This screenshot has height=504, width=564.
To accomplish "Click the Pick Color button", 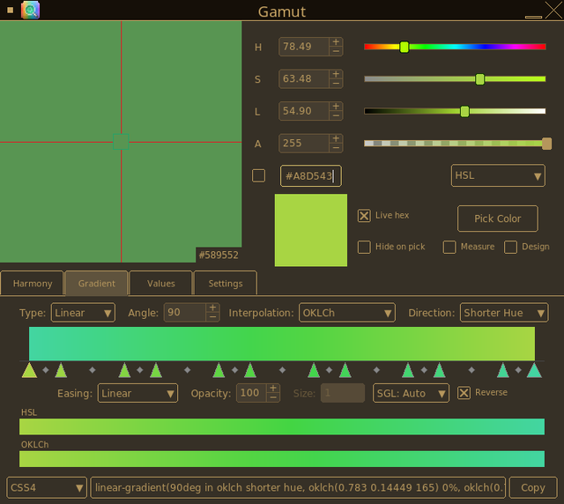I will tap(497, 219).
